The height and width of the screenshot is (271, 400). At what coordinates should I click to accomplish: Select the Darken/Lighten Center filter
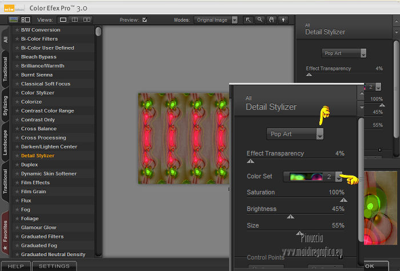click(49, 147)
